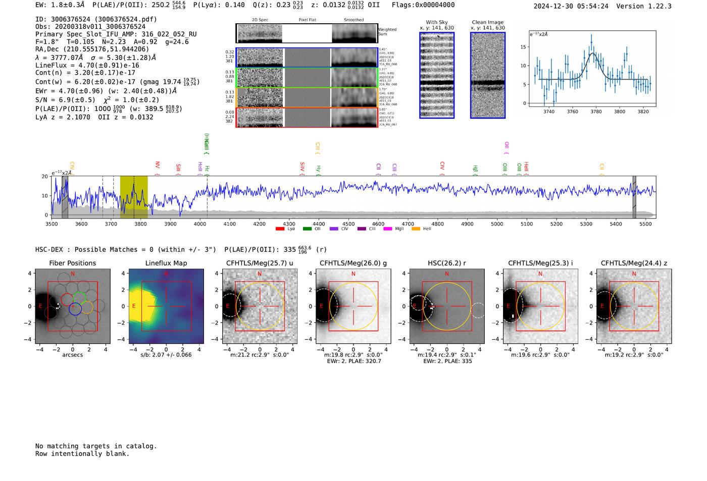Select the CFHTLS/Meg(26.0) g cutout image
Viewport: 707px width, 481px height.
(353, 306)
